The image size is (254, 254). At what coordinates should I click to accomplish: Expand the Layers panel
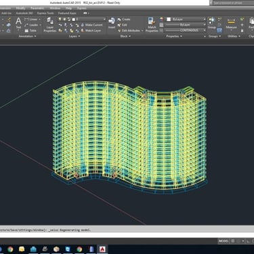(x=75, y=36)
